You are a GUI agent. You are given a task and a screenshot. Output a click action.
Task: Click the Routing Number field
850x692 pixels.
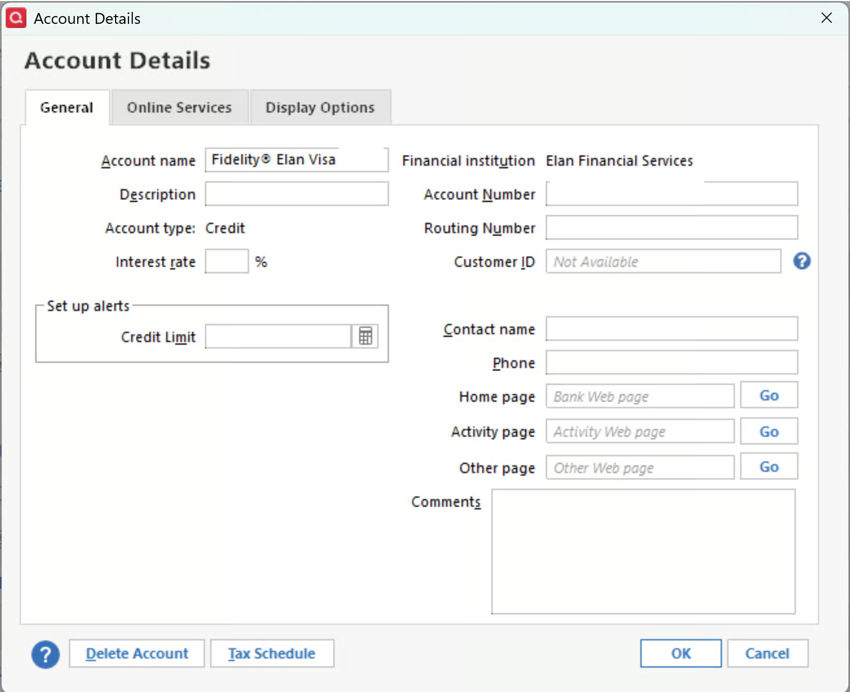(672, 227)
